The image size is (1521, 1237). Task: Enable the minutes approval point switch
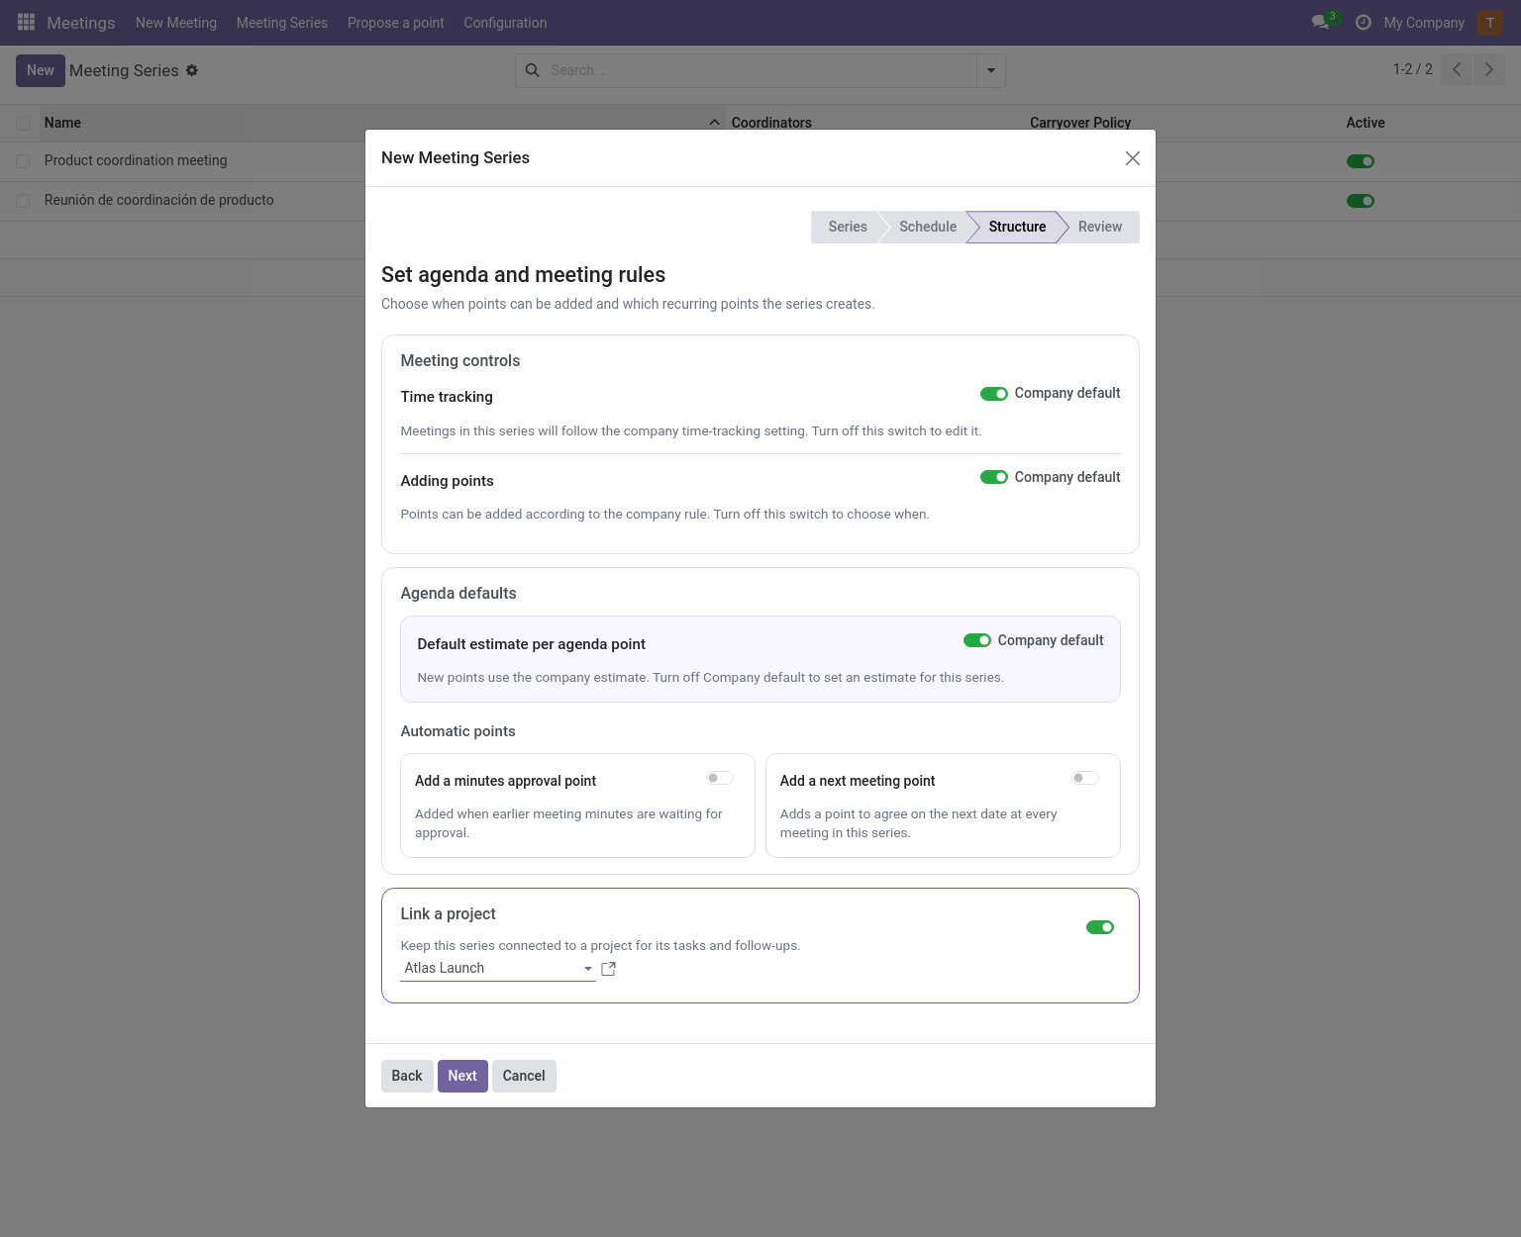[x=720, y=778]
